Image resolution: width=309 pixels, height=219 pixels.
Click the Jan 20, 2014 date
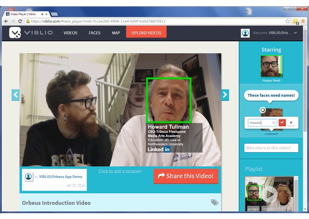75,185
